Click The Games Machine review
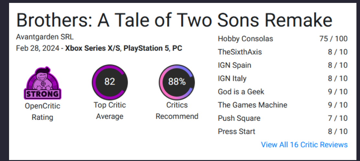This screenshot has width=360, height=161. point(253,105)
